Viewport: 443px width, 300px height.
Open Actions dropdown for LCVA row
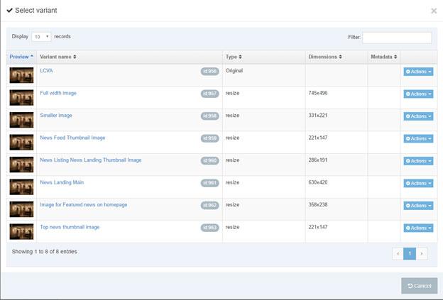click(x=418, y=72)
